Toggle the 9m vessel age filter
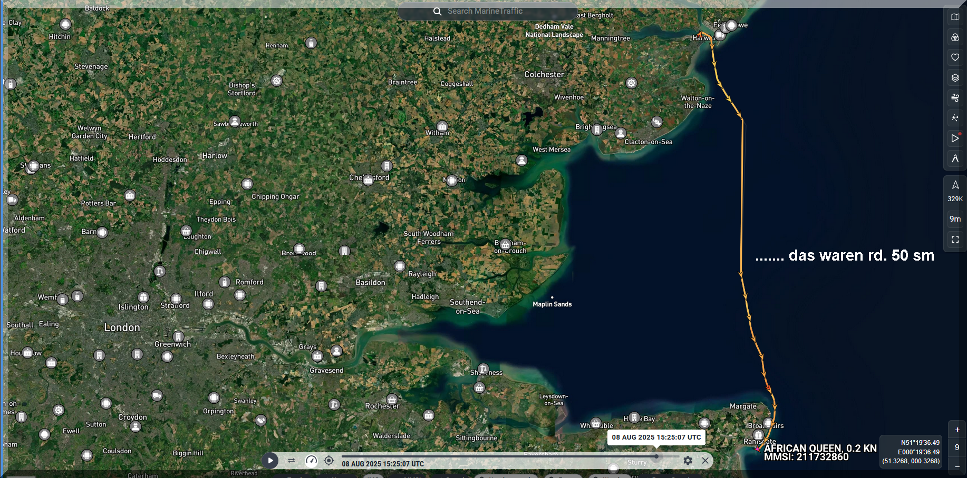Screen dimensions: 967x478 (955, 219)
